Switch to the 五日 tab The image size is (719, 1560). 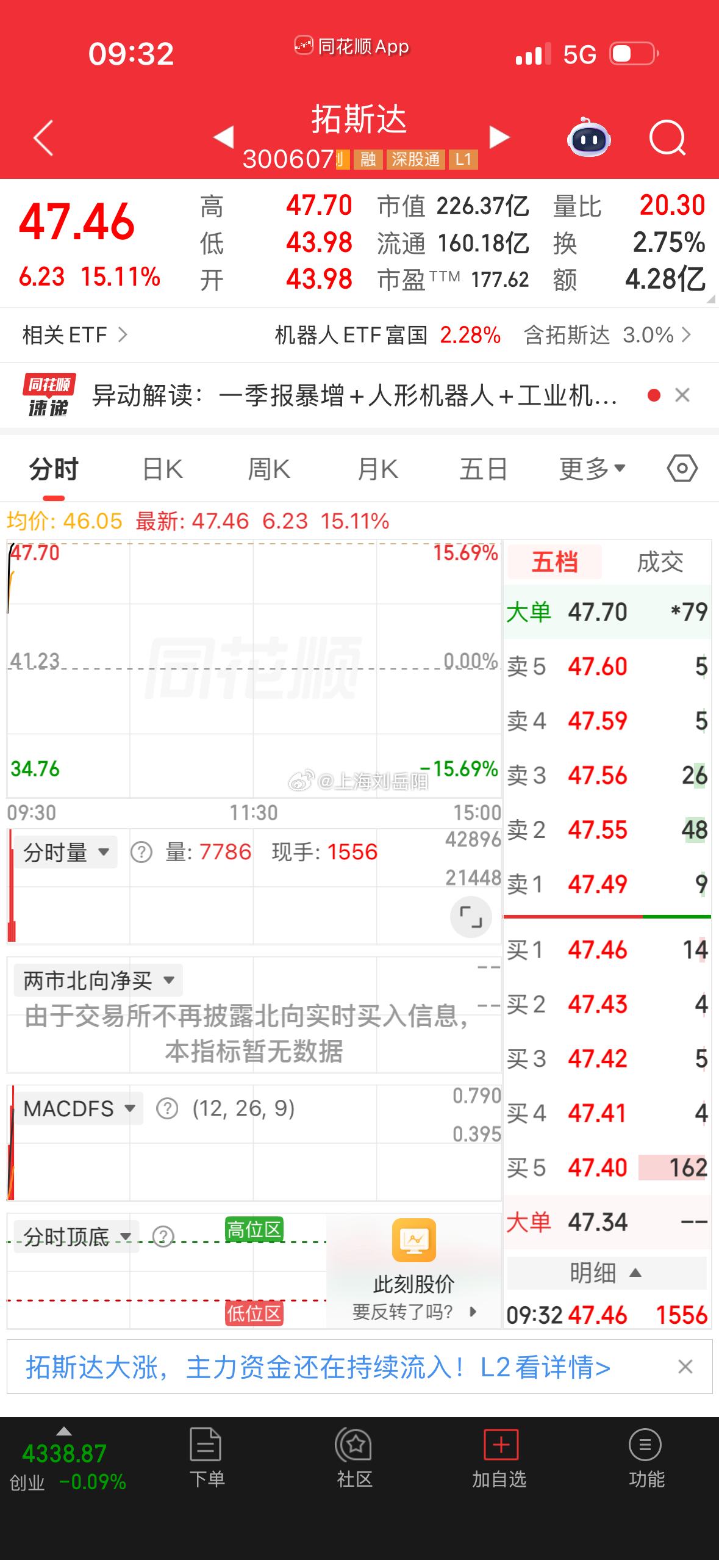[x=484, y=469]
